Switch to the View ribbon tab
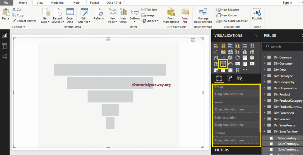The width and height of the screenshot is (303, 155). tap(40, 3)
